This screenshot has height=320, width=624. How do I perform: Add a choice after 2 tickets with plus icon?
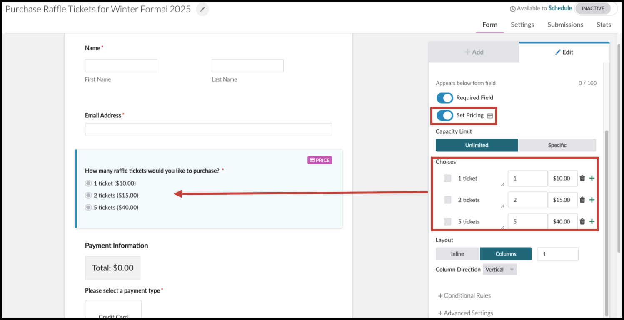coord(592,200)
